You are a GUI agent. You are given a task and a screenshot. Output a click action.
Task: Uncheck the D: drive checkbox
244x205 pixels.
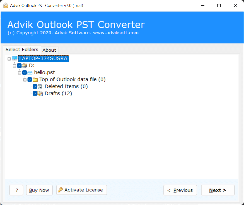[19, 66]
